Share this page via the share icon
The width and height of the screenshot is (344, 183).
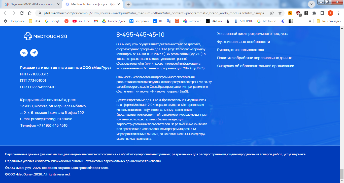(x=272, y=13)
